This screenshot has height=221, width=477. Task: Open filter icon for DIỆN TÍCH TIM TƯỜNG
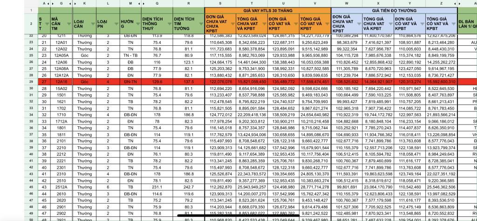point(200,24)
